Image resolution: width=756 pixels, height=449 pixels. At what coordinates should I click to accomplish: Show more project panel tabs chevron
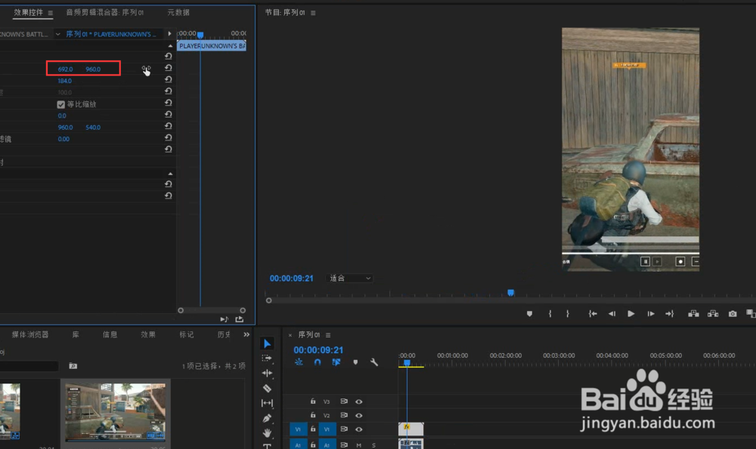tap(246, 334)
